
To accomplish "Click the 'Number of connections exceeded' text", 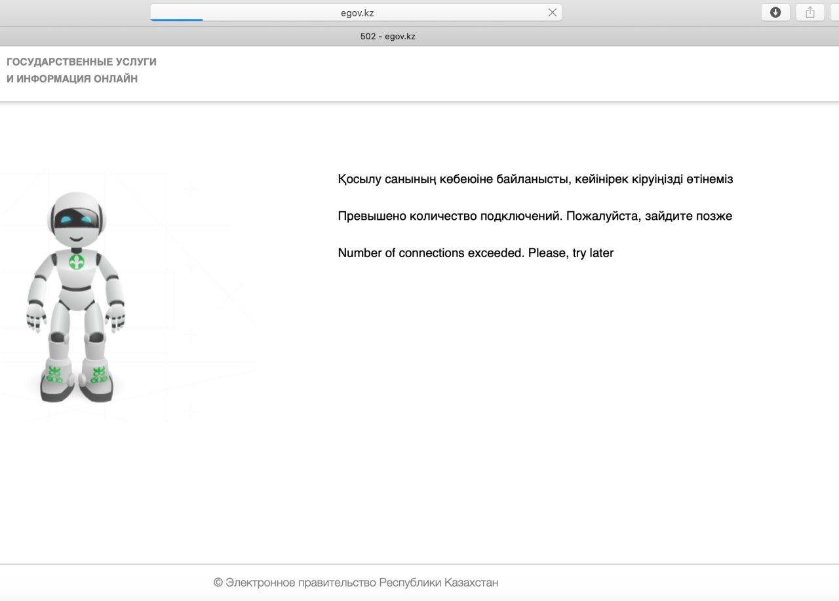I will (476, 253).
